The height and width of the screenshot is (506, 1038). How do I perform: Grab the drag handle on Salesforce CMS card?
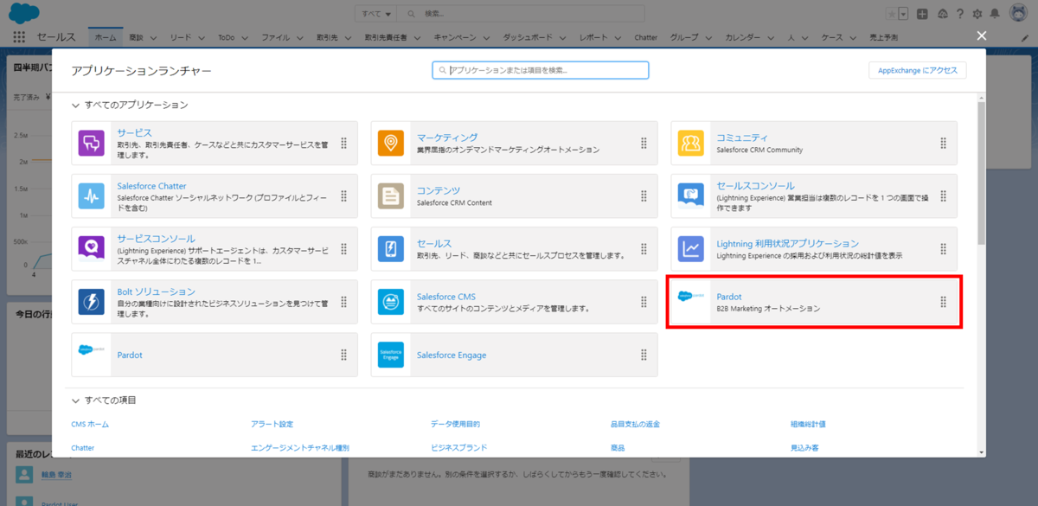pos(644,302)
